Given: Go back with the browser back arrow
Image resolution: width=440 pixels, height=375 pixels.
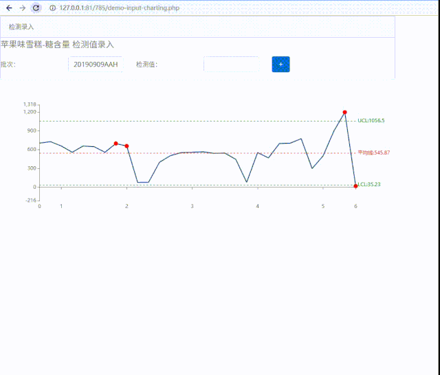Looking at the screenshot, I should click(x=9, y=8).
